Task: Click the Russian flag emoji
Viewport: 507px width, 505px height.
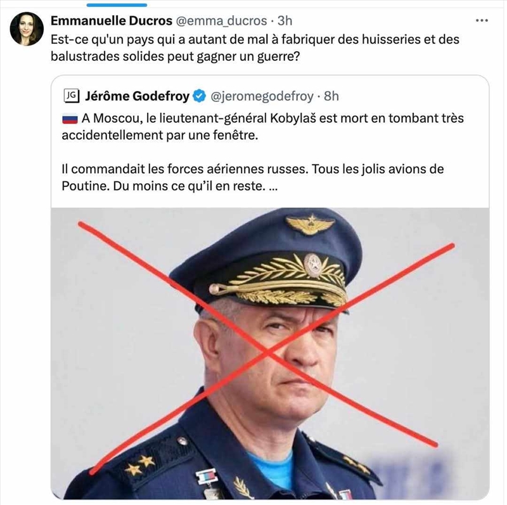Action: [x=70, y=119]
